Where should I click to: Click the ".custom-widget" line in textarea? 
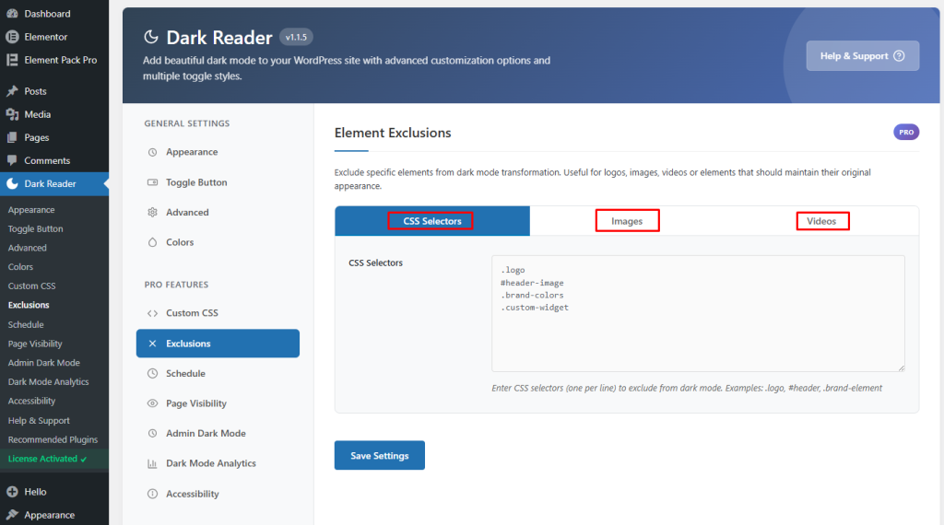(x=535, y=308)
